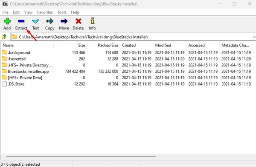The width and height of the screenshot is (256, 167).
Task: Open the Help menu
Action: click(x=75, y=12)
